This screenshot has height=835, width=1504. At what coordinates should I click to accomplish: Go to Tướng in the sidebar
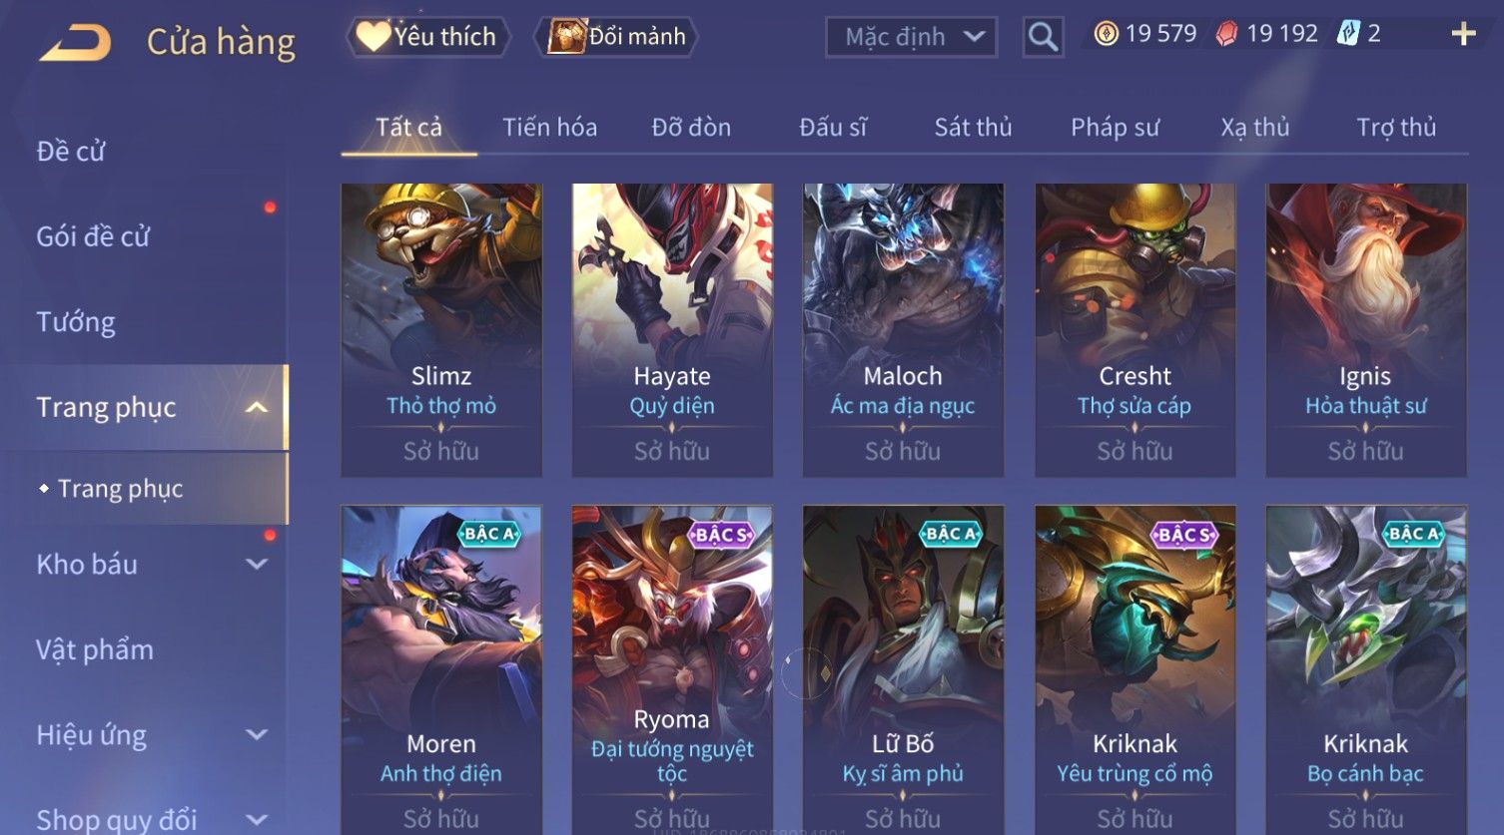76,322
